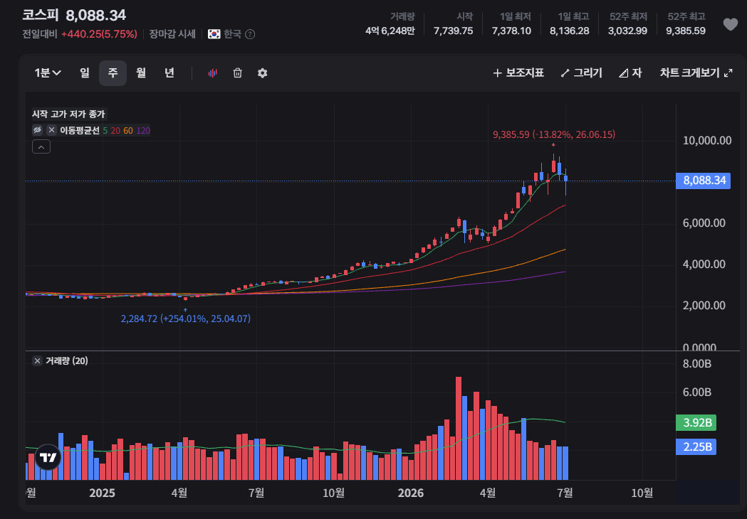This screenshot has height=519, width=747.
Task: Expand chart with 차트 크게보기
Action: coord(696,73)
